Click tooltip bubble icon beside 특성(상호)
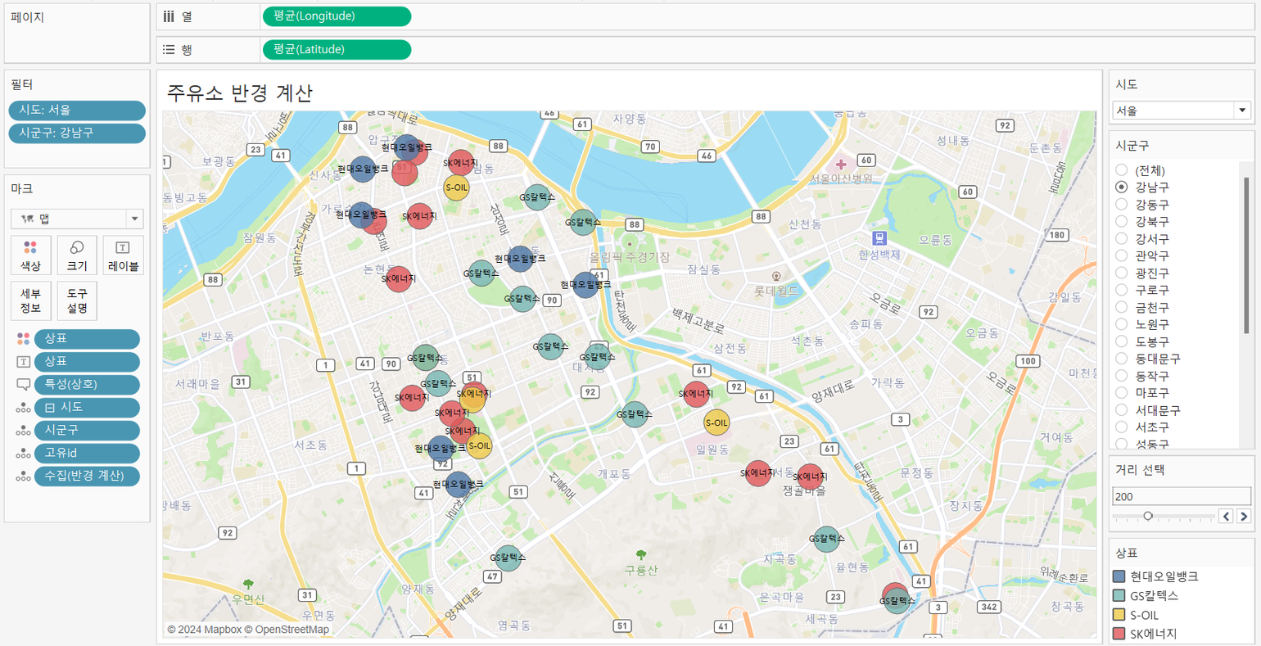1261x646 pixels. 23,385
